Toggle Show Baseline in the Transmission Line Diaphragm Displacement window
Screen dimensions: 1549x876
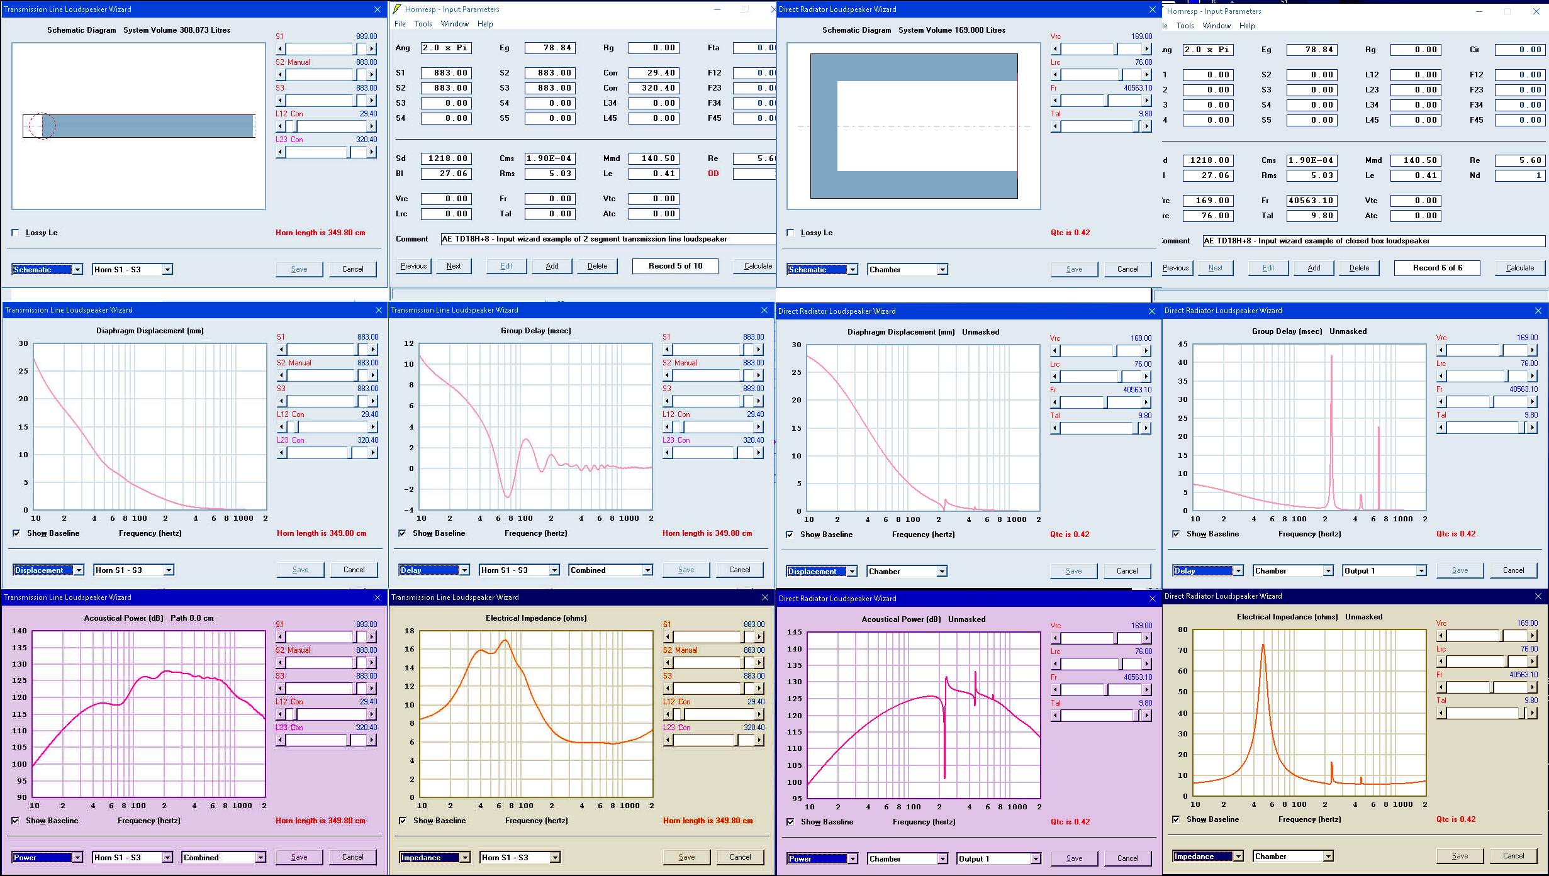click(16, 533)
